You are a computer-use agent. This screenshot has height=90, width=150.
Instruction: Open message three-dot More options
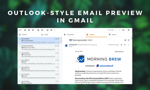click(x=128, y=45)
